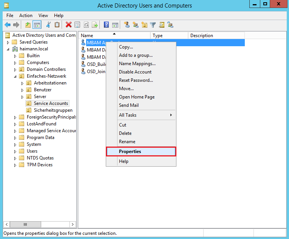289x239 pixels.
Task: Click the Back arrow toolbar icon
Action: [8, 25]
